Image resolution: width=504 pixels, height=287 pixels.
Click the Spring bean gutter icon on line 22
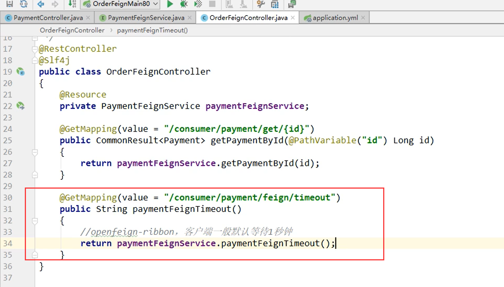coord(21,106)
